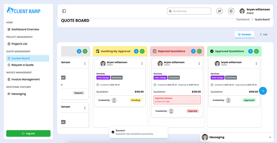Viewport: 277px width, 143px height.
Task: Open three-dot menu on Approved quote card
Action: [x=256, y=63]
